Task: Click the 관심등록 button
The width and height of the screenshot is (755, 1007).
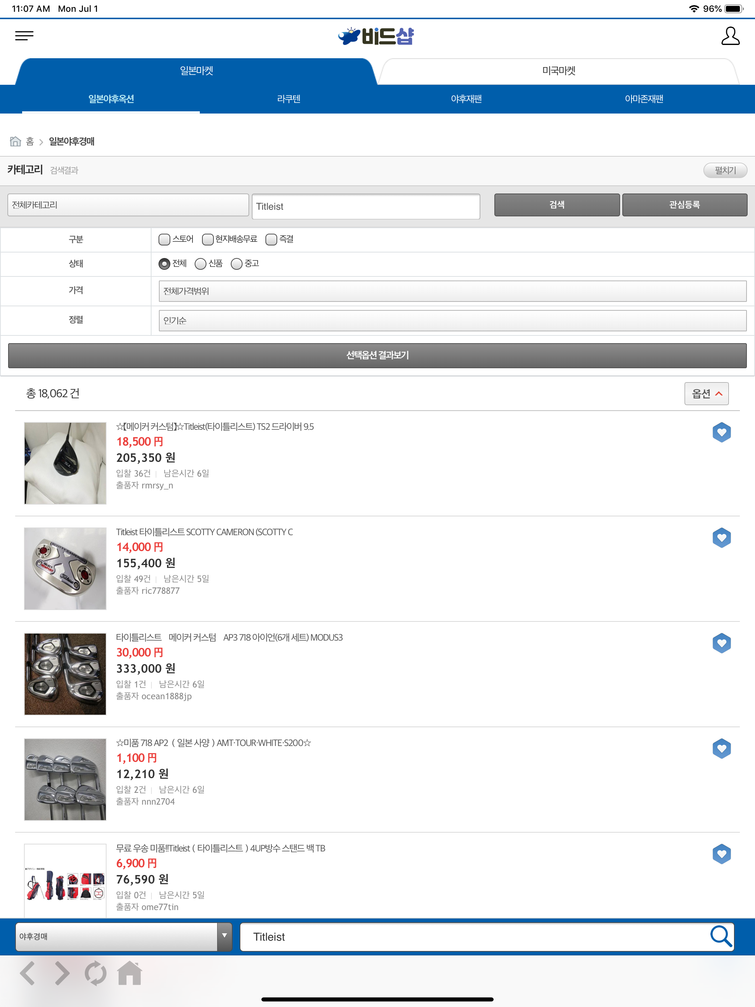Action: [x=685, y=205]
